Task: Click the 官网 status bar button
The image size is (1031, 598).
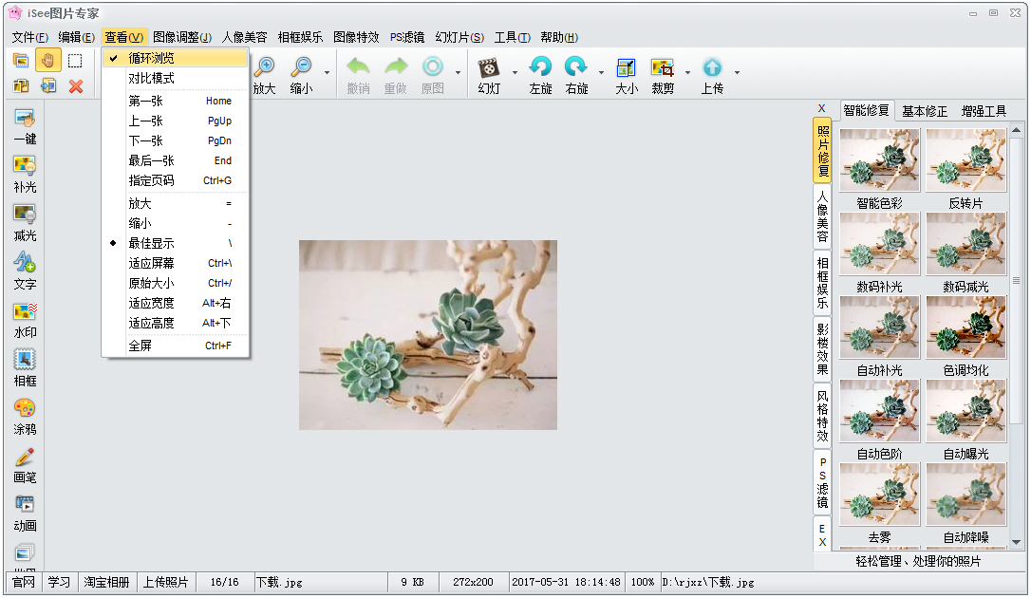Action: [x=24, y=582]
